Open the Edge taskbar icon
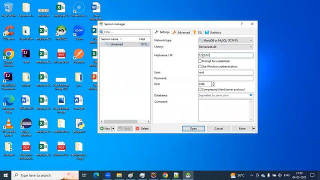The height and width of the screenshot is (180, 320). pyautogui.click(x=96, y=175)
